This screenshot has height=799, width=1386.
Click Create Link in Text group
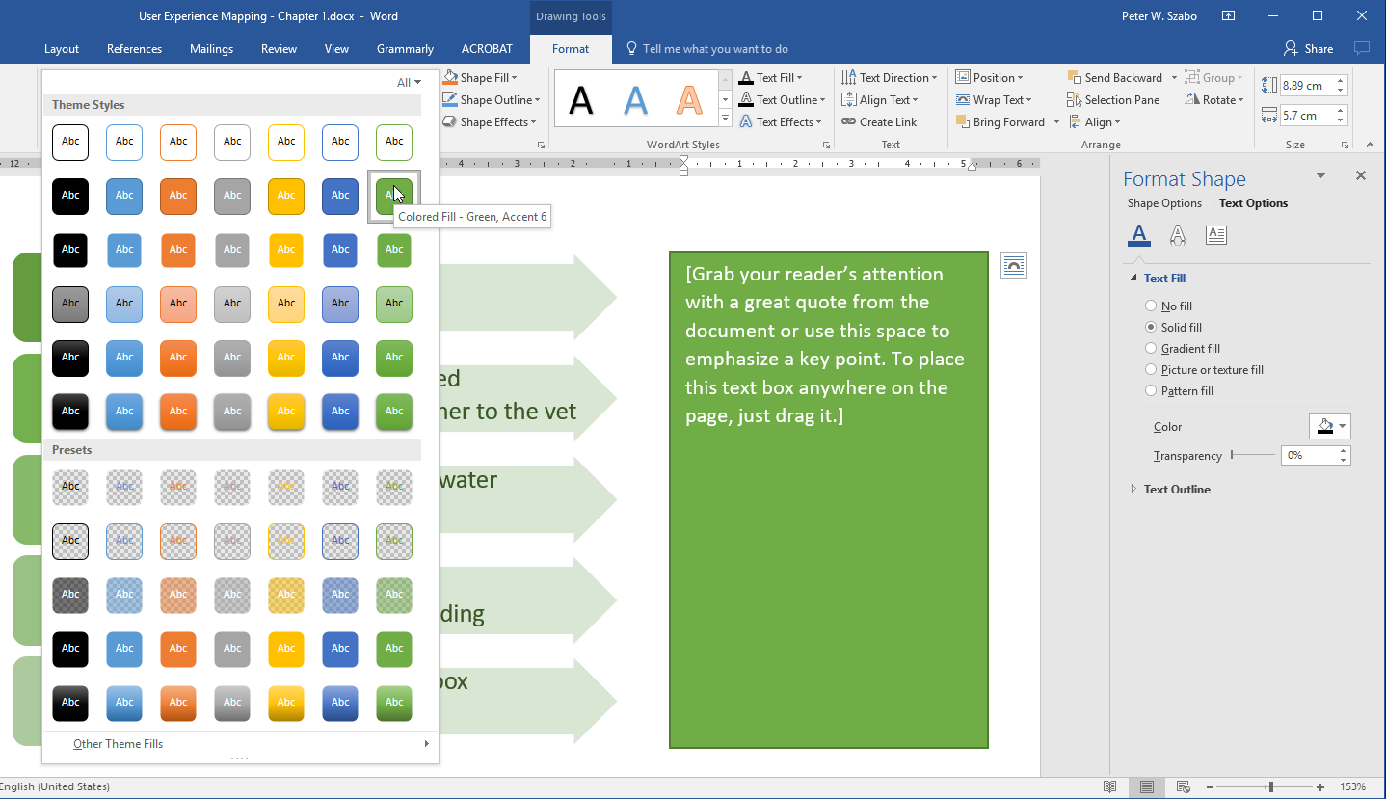[879, 122]
